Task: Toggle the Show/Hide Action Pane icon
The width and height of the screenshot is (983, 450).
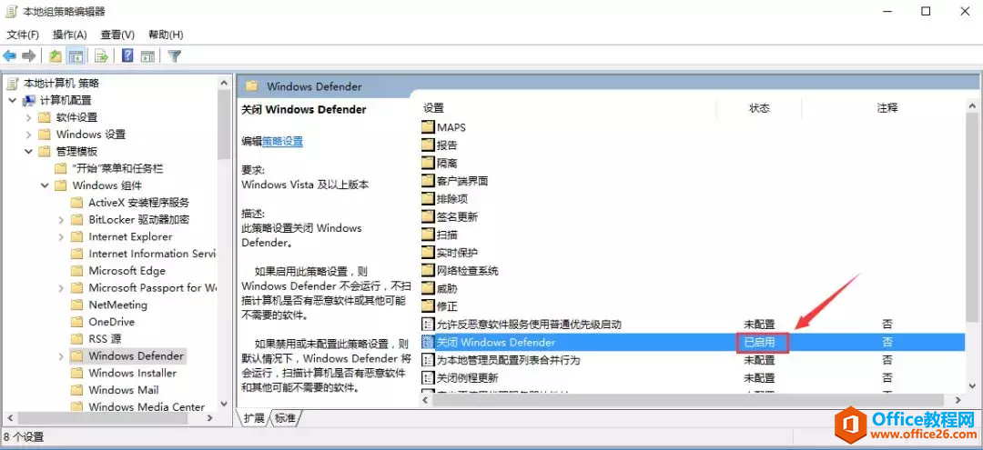Action: (147, 56)
